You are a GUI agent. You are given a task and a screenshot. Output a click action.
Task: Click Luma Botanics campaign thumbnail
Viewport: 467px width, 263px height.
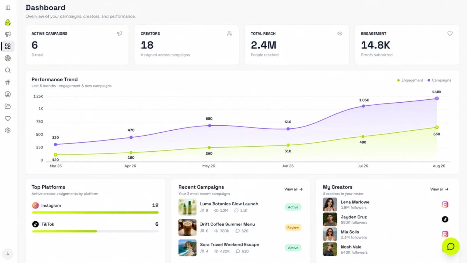pyautogui.click(x=187, y=207)
